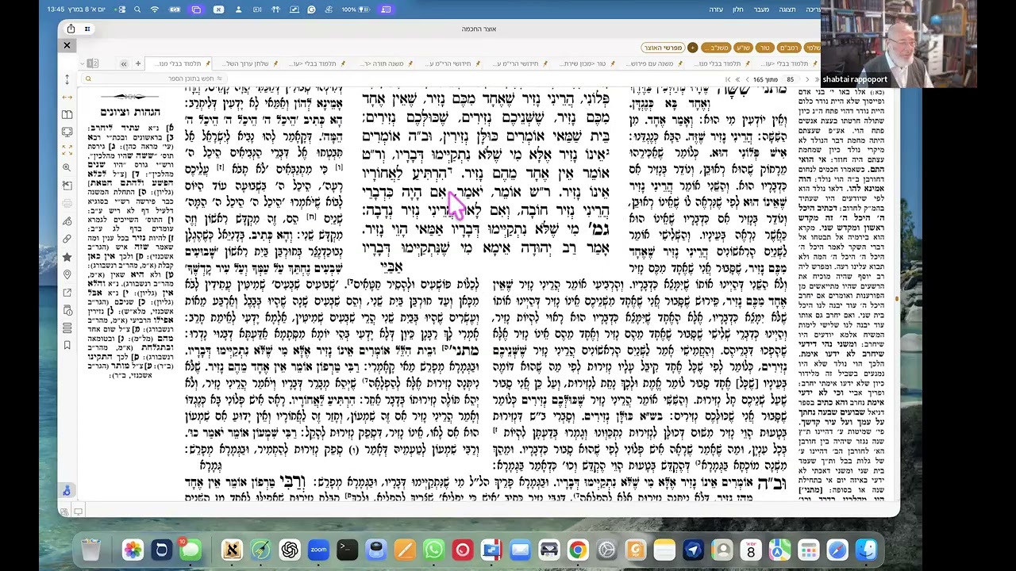Open WhatsApp from the Dock
Image resolution: width=1016 pixels, height=571 pixels.
433,549
